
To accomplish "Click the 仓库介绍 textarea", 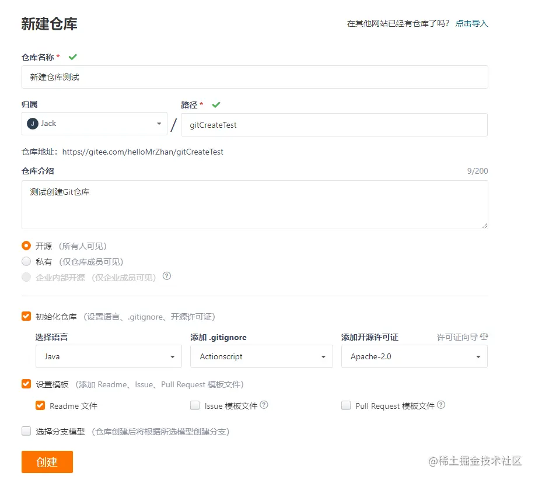I will [x=255, y=205].
